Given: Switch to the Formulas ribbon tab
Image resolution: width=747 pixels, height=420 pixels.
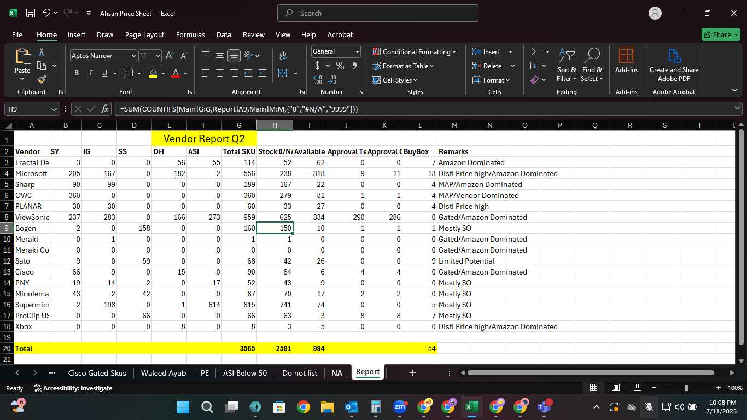Looking at the screenshot, I should [190, 34].
